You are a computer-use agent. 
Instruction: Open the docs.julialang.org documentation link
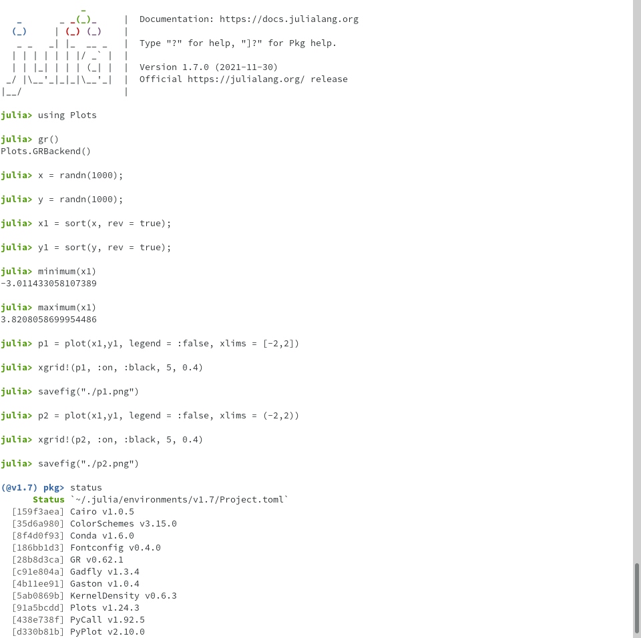pyautogui.click(x=288, y=19)
